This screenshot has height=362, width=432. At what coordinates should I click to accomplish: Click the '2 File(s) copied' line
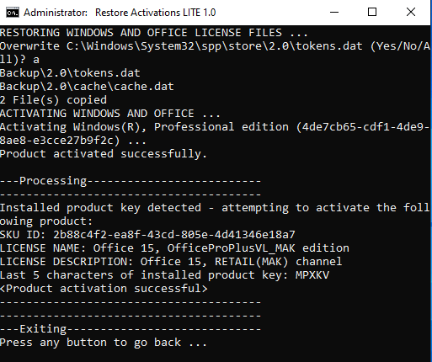point(53,100)
